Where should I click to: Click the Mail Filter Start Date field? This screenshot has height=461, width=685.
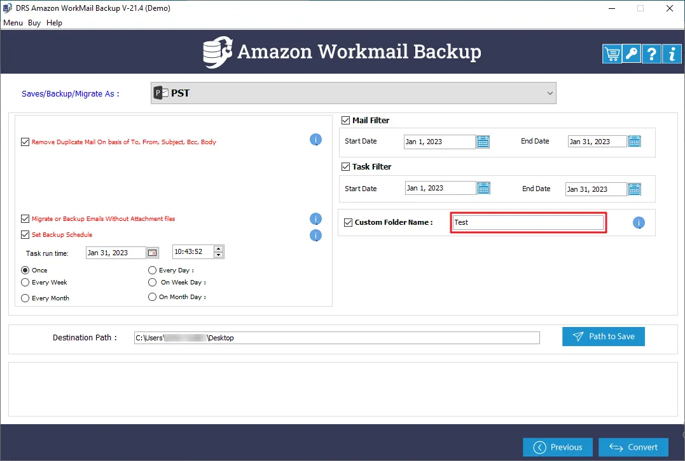tap(439, 142)
